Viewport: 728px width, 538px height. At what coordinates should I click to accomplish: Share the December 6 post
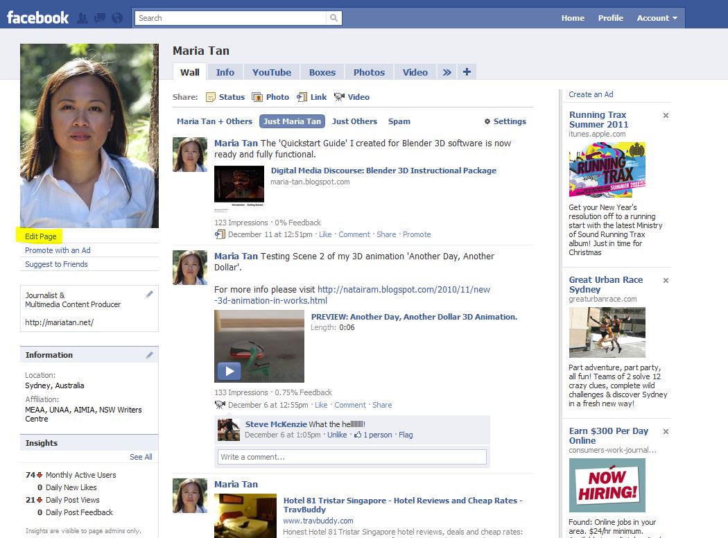(x=381, y=405)
